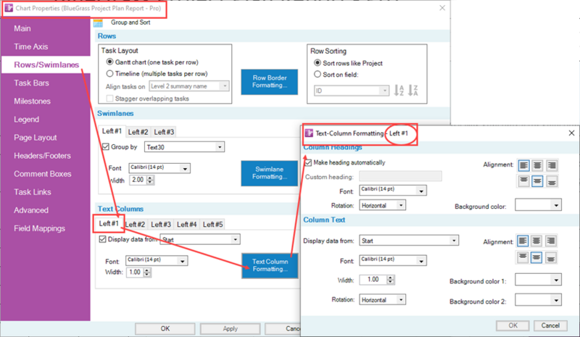Click Text-Column Formatting dialog app icon
This screenshot has width=580, height=337.
click(x=310, y=133)
